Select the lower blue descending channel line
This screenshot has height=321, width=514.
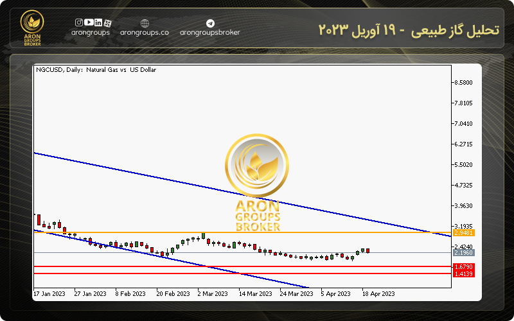click(x=170, y=259)
